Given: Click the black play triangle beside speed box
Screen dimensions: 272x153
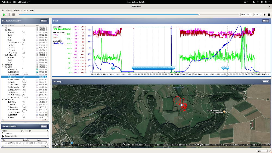Looking at the screenshot, I should [265, 15].
